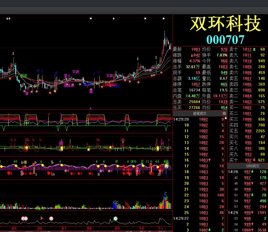This screenshot has height=232, width=268.
Task: Click the 买十 price 992
Action: tap(248, 160)
